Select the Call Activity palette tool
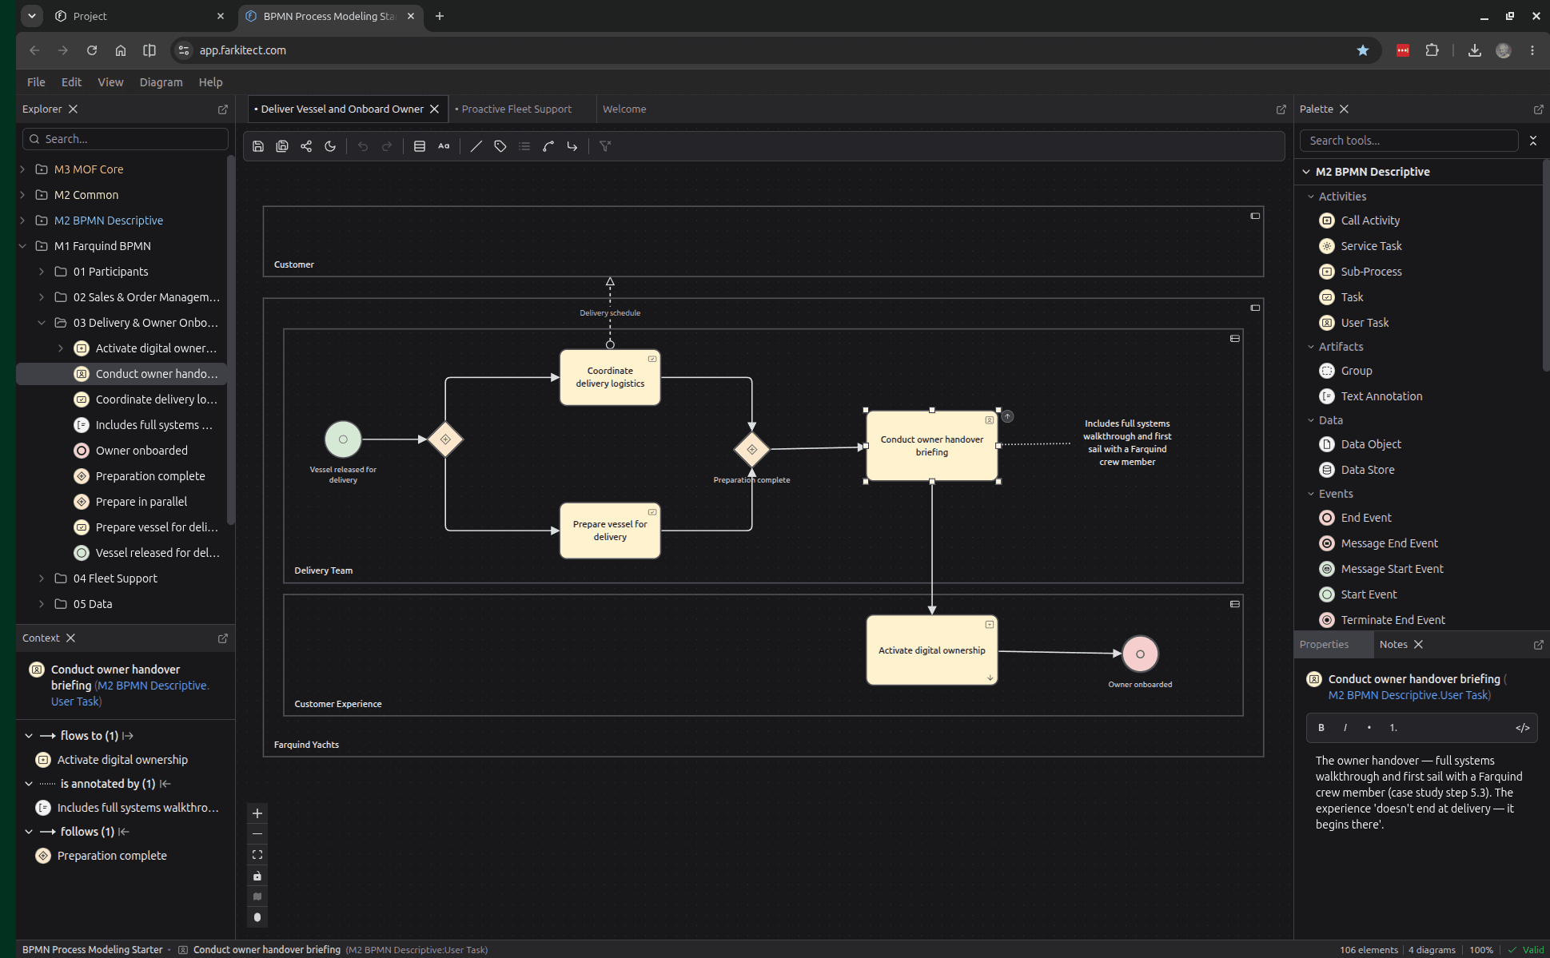This screenshot has height=958, width=1550. click(1370, 221)
